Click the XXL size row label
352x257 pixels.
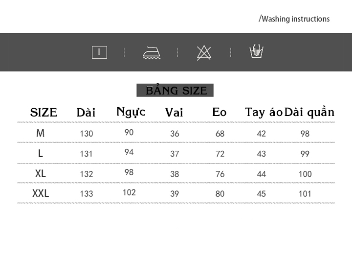click(x=41, y=193)
